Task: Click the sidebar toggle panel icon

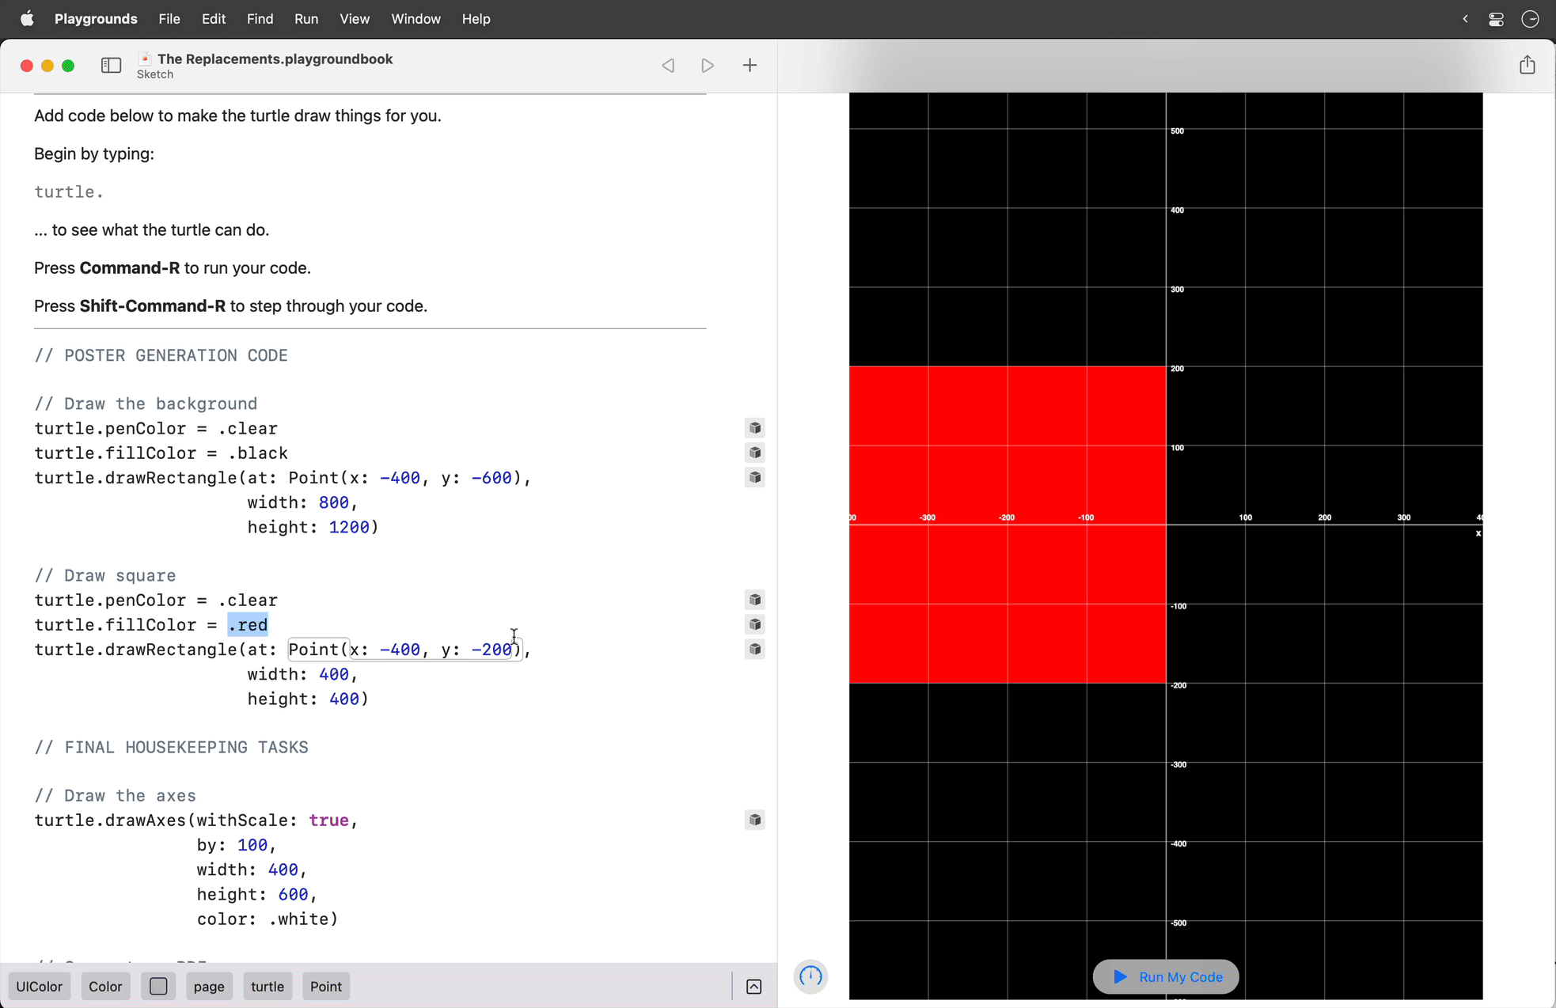Action: [110, 65]
